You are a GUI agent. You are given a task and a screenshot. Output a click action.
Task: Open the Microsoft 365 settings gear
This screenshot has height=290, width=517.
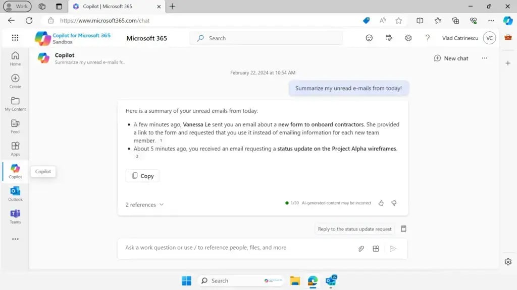(408, 38)
